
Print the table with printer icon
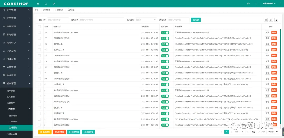271,20
